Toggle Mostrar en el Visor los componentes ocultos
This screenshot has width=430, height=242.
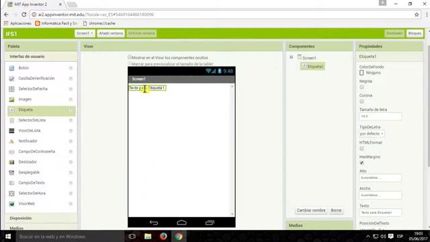130,57
